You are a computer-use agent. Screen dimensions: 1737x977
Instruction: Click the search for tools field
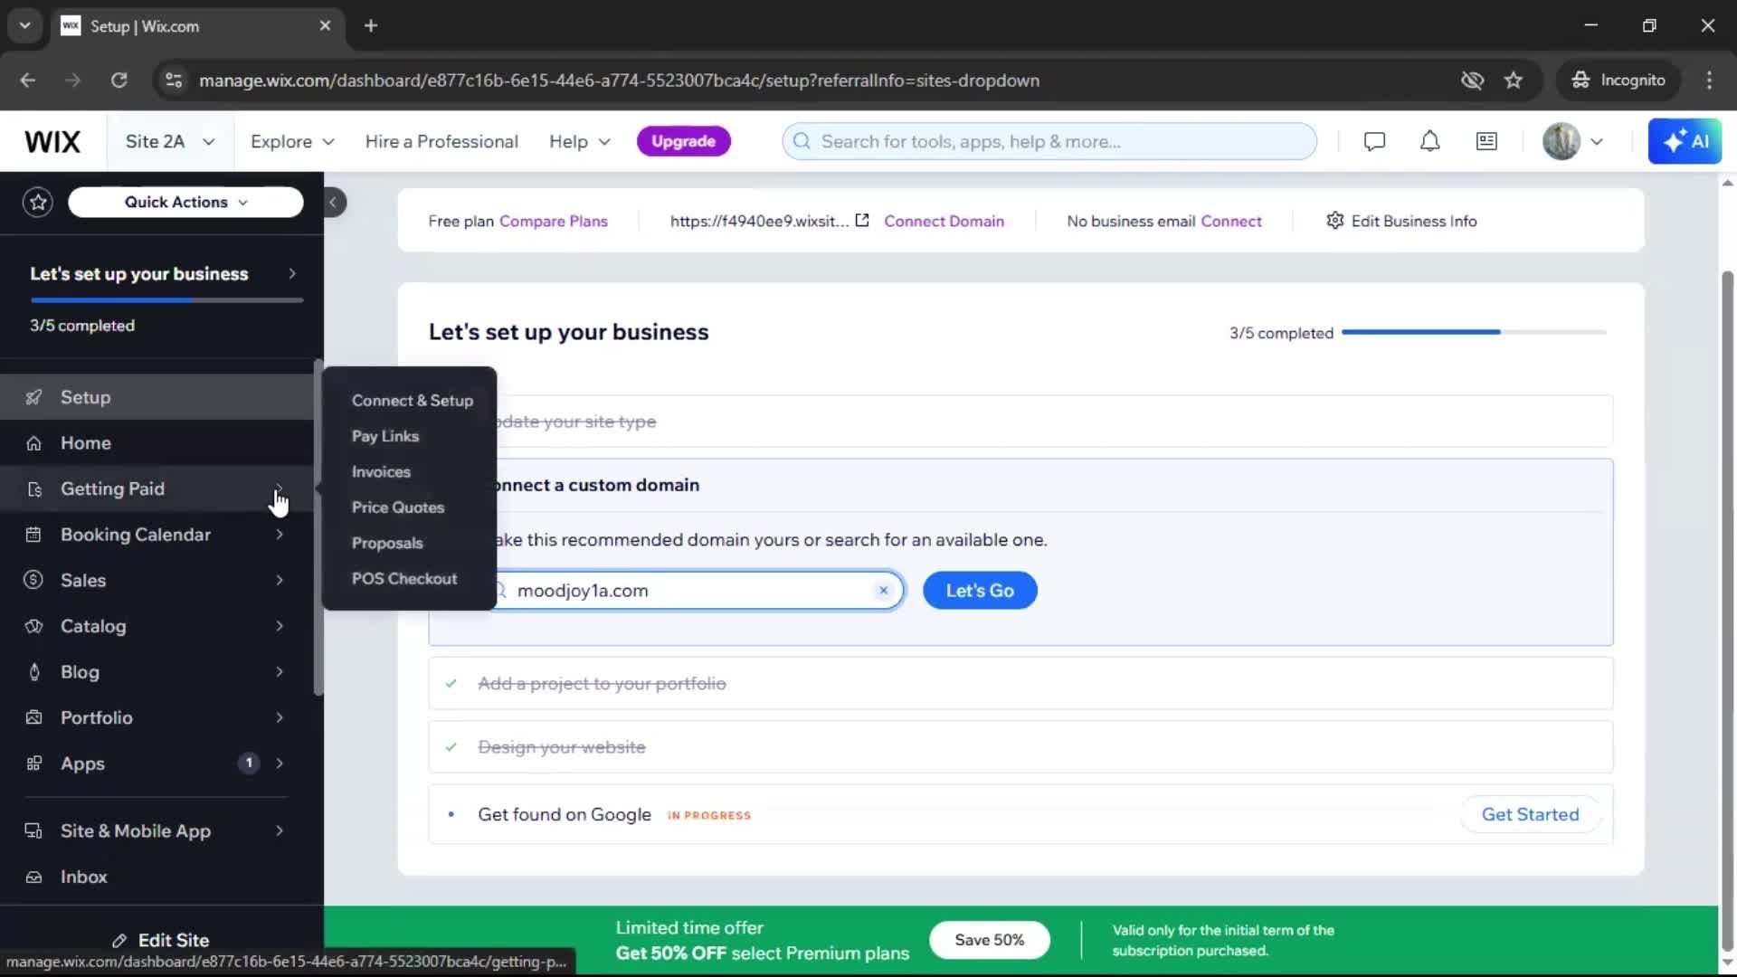click(1049, 141)
